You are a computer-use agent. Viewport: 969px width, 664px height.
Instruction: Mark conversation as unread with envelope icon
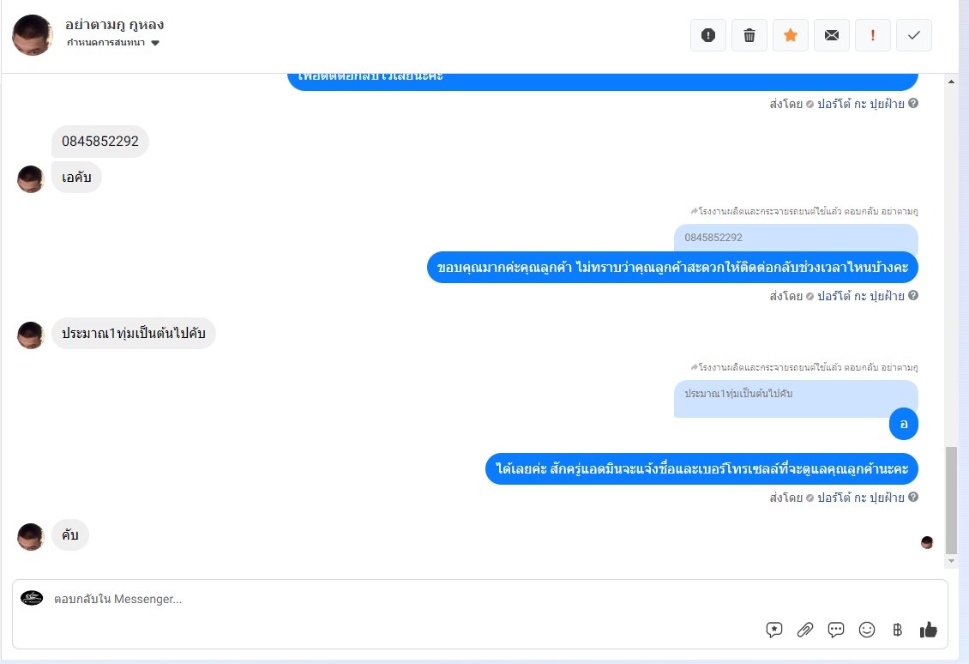pos(832,35)
